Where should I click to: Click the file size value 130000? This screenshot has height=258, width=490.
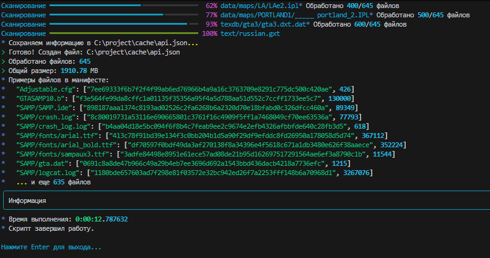click(x=339, y=98)
